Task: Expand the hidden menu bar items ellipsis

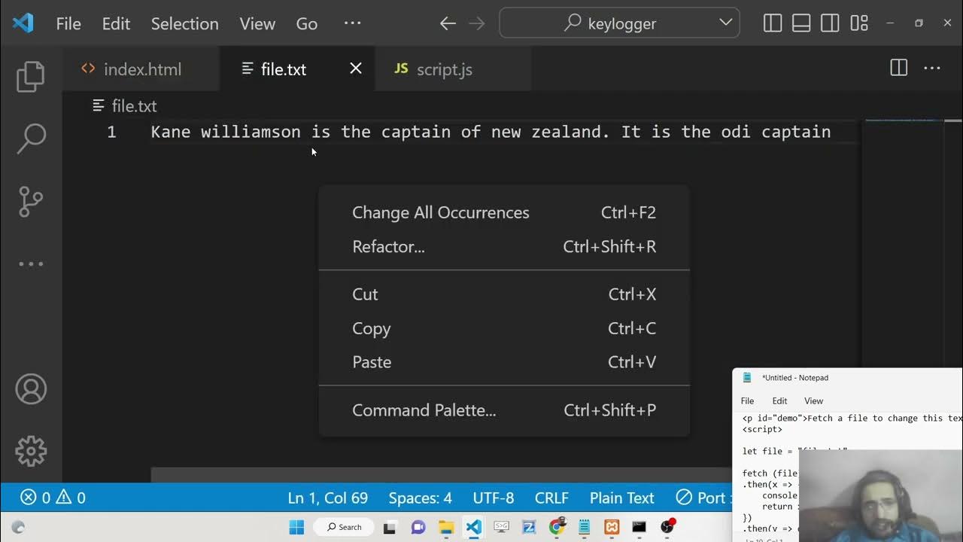Action: click(x=352, y=23)
